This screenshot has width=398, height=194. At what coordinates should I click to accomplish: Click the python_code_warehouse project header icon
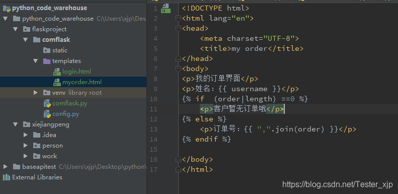[x=7, y=9]
